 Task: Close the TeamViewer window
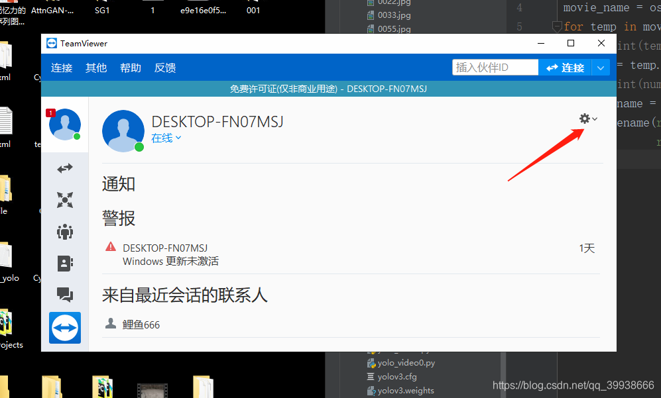coord(601,44)
